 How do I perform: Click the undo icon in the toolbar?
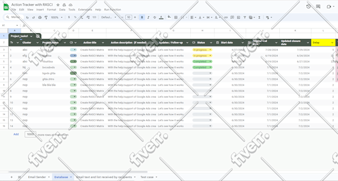pyautogui.click(x=27, y=17)
